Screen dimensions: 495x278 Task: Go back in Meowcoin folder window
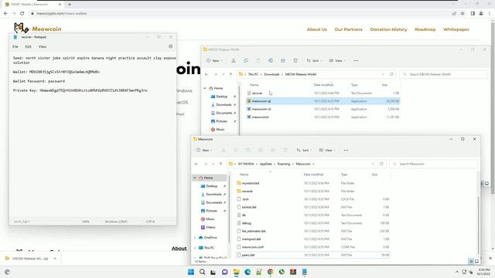point(196,164)
